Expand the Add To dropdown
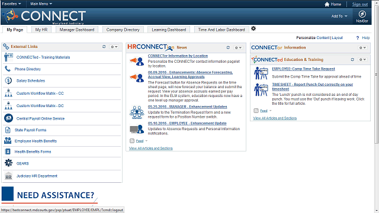This screenshot has width=379, height=213. pos(339,16)
